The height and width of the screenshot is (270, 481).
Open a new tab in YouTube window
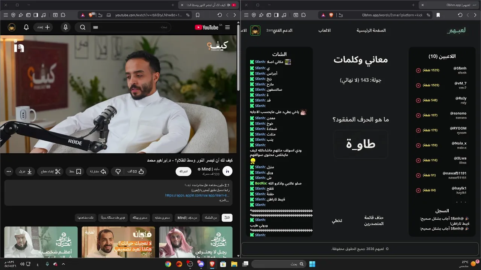click(x=173, y=5)
